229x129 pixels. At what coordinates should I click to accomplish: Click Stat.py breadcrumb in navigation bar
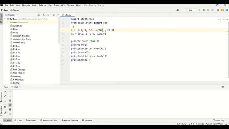pos(15,10)
